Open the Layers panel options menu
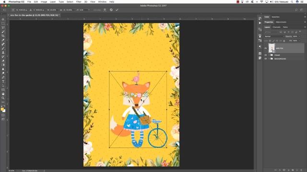Screen dimensions: 307x172 [305, 27]
